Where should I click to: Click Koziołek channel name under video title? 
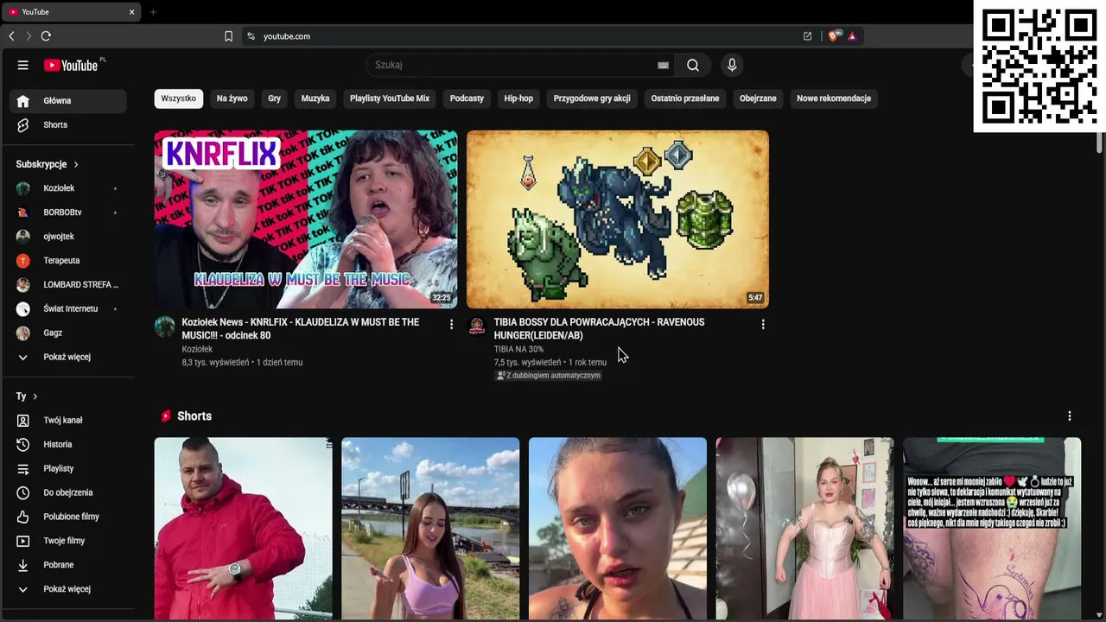pos(197,350)
